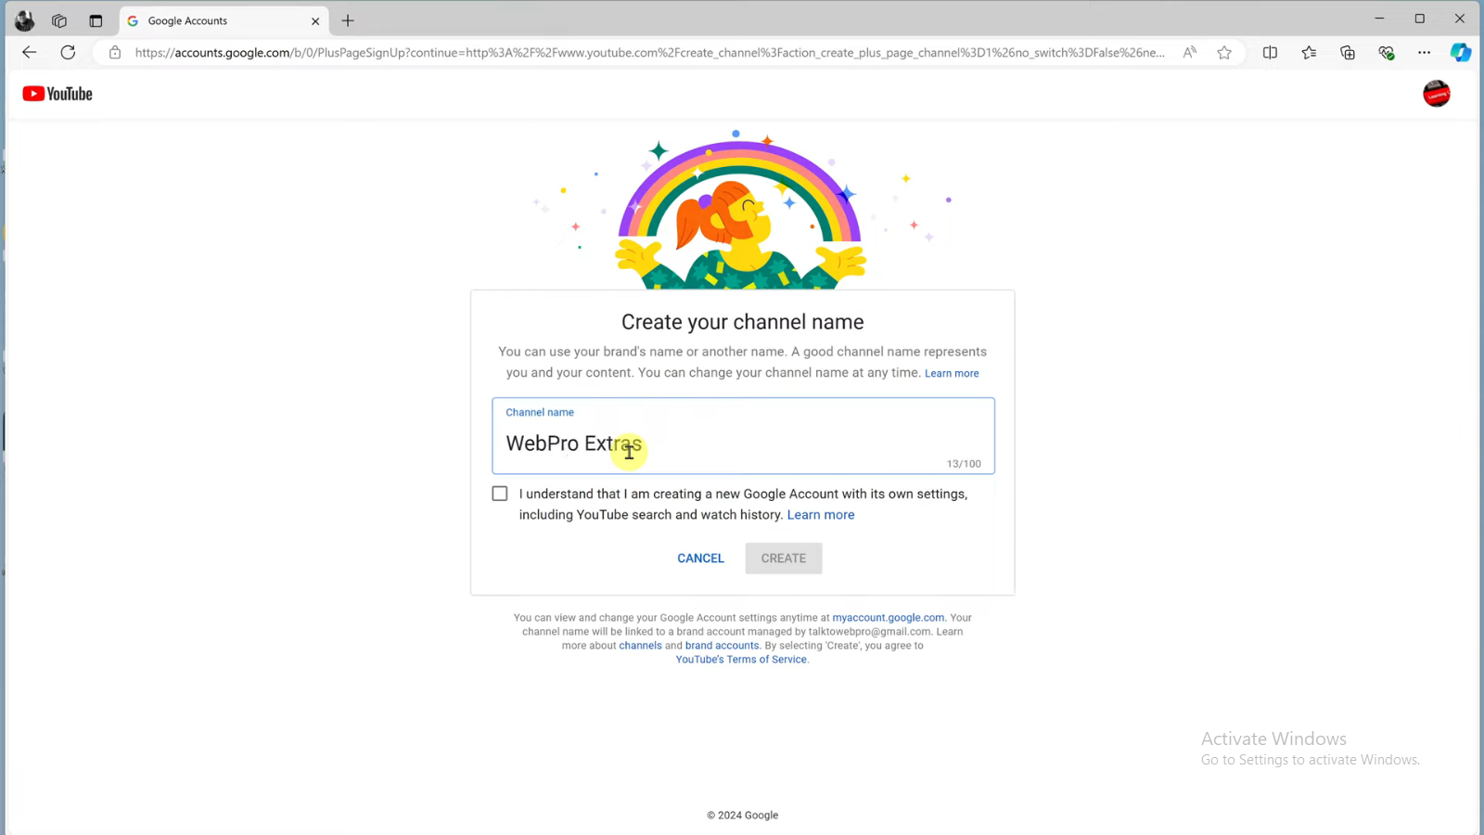Open split screen view icon
The image size is (1484, 835).
pyautogui.click(x=1270, y=53)
